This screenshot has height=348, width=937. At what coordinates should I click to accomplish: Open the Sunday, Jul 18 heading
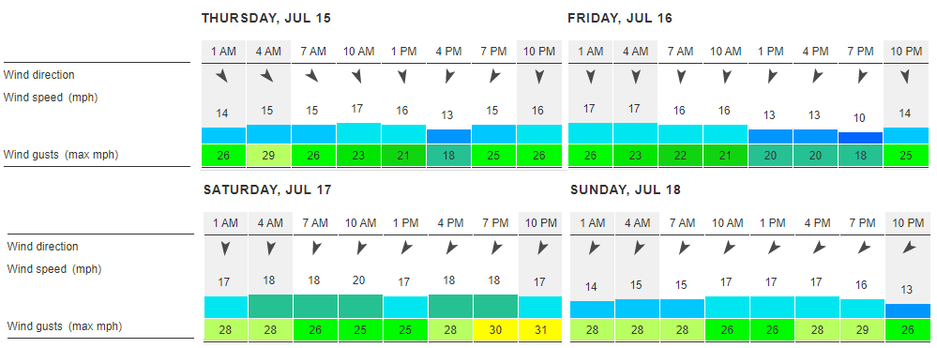[x=626, y=190]
